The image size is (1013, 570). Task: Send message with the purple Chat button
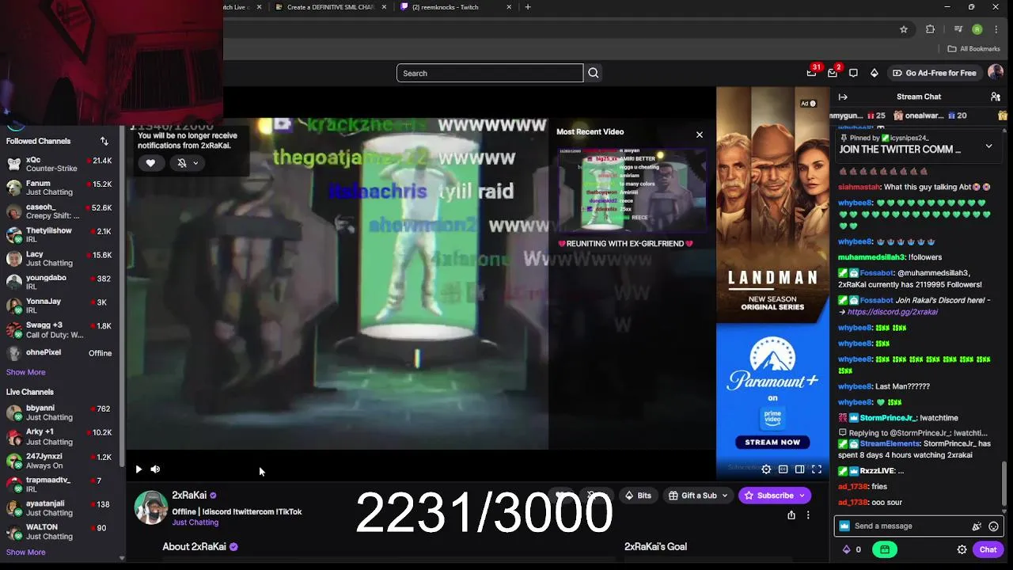point(988,549)
